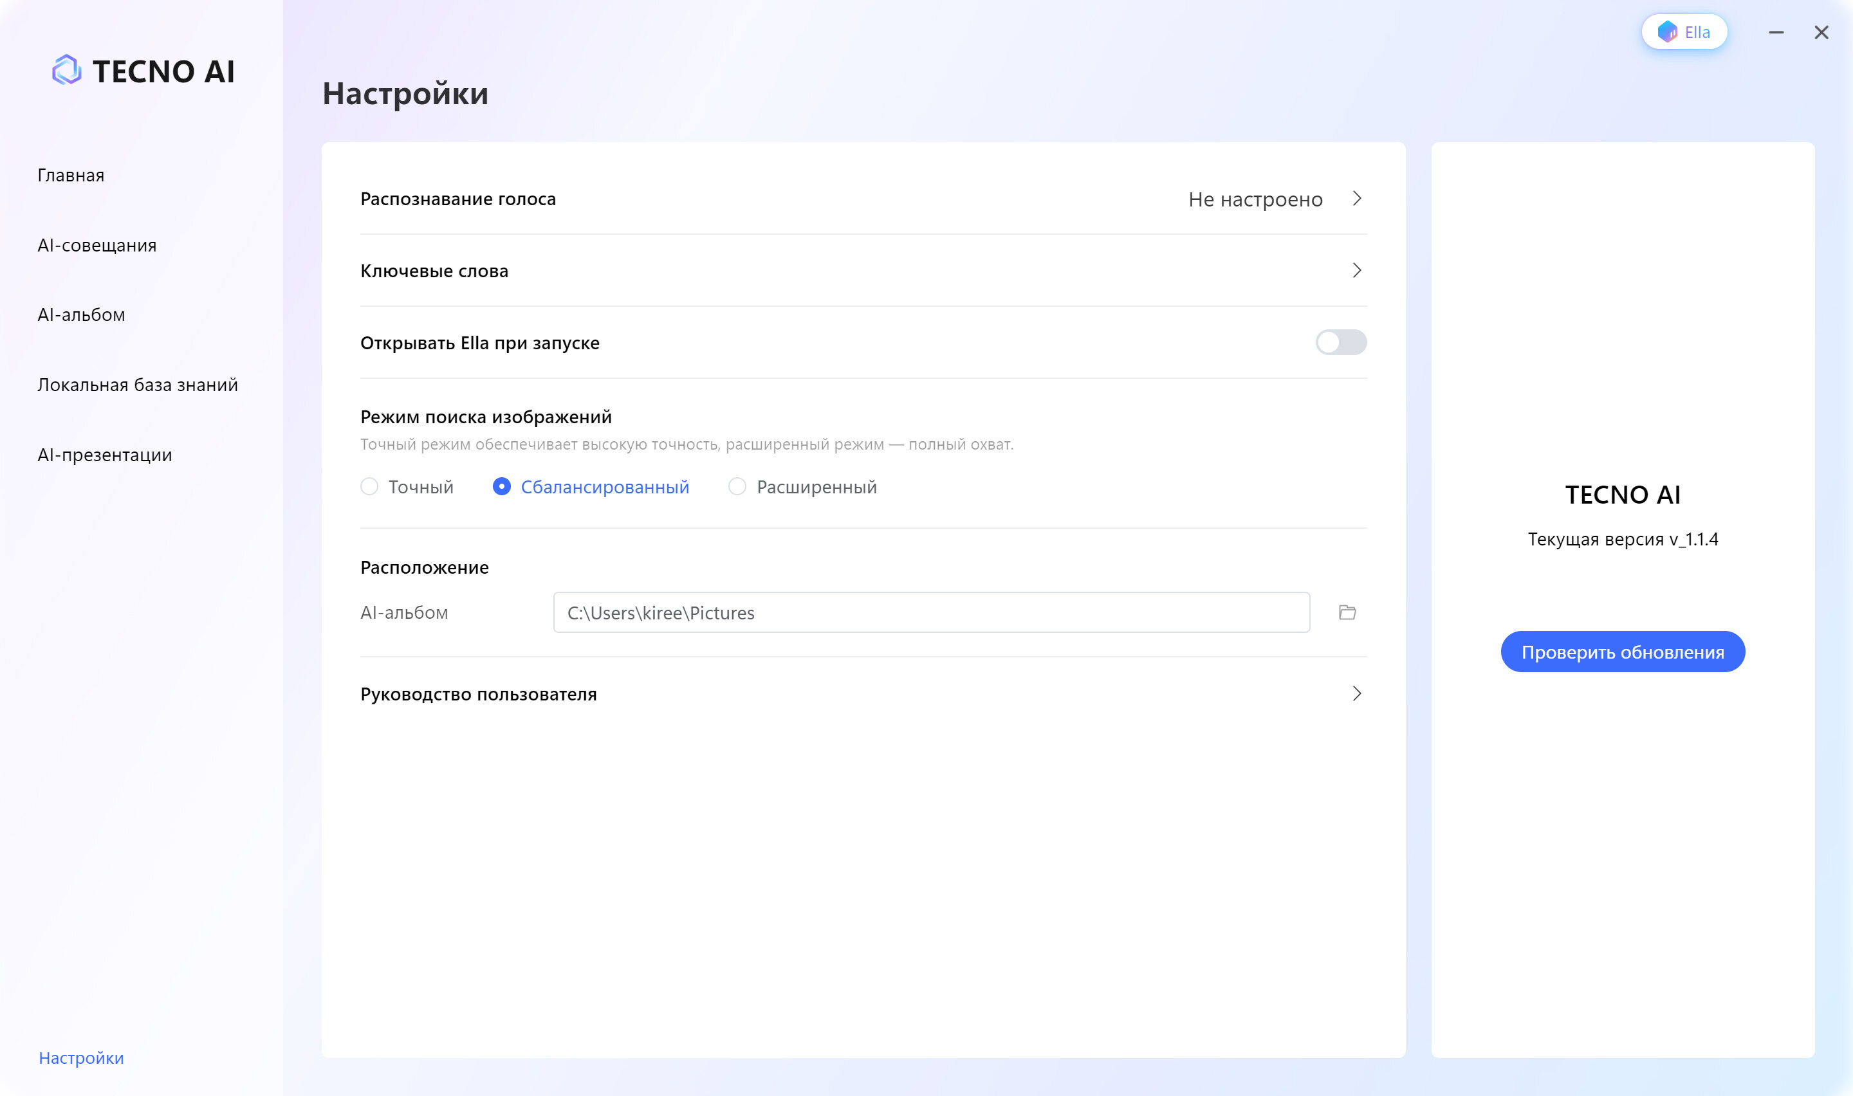This screenshot has width=1853, height=1096.
Task: Click the TECNO AI logo icon
Action: (x=66, y=71)
